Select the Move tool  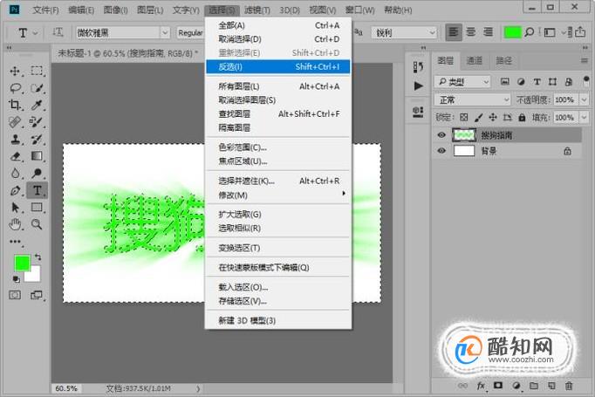click(x=15, y=71)
